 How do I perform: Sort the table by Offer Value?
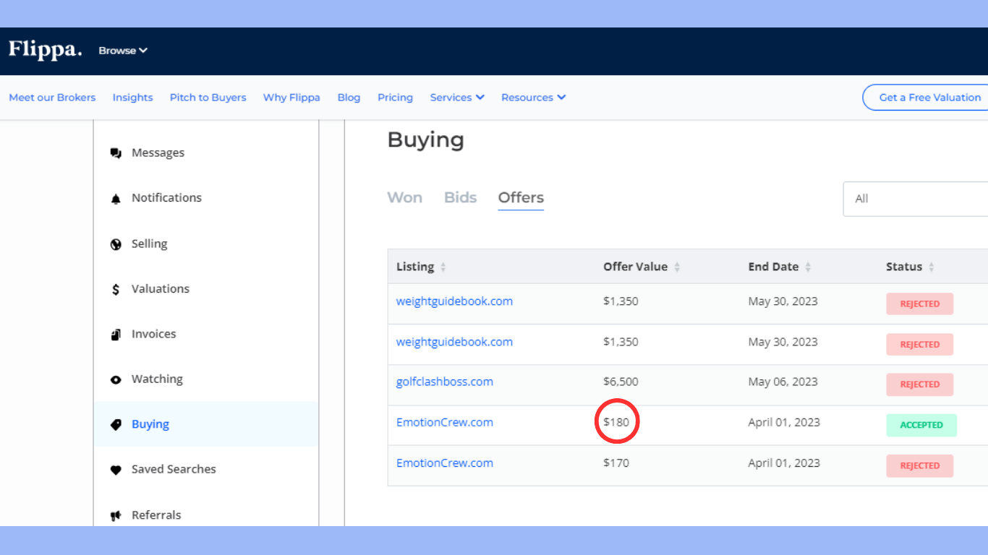coord(677,266)
